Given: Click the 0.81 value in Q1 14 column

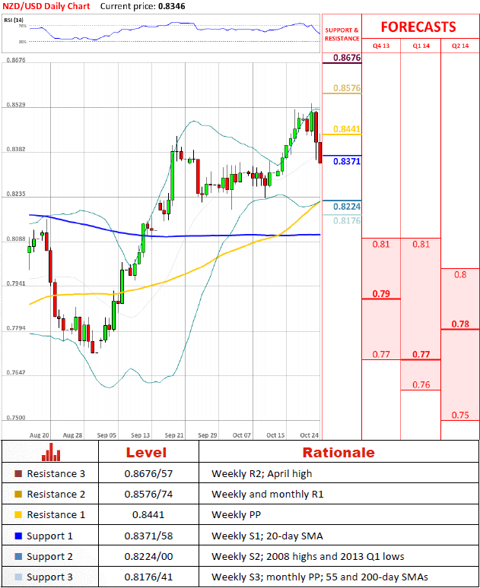Looking at the screenshot, I should tap(421, 245).
